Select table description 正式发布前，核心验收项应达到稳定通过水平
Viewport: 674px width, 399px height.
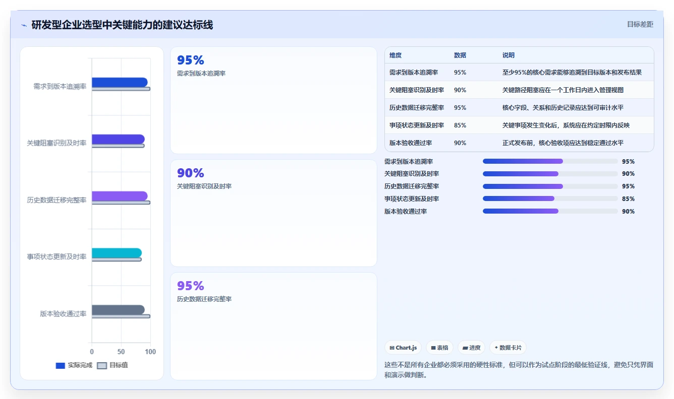(563, 143)
